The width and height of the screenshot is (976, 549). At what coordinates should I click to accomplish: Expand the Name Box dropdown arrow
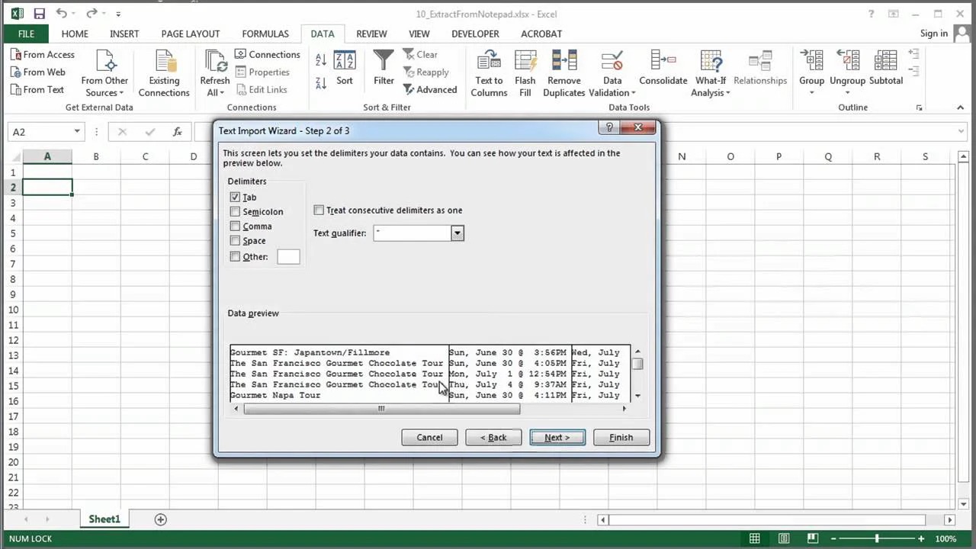(77, 132)
